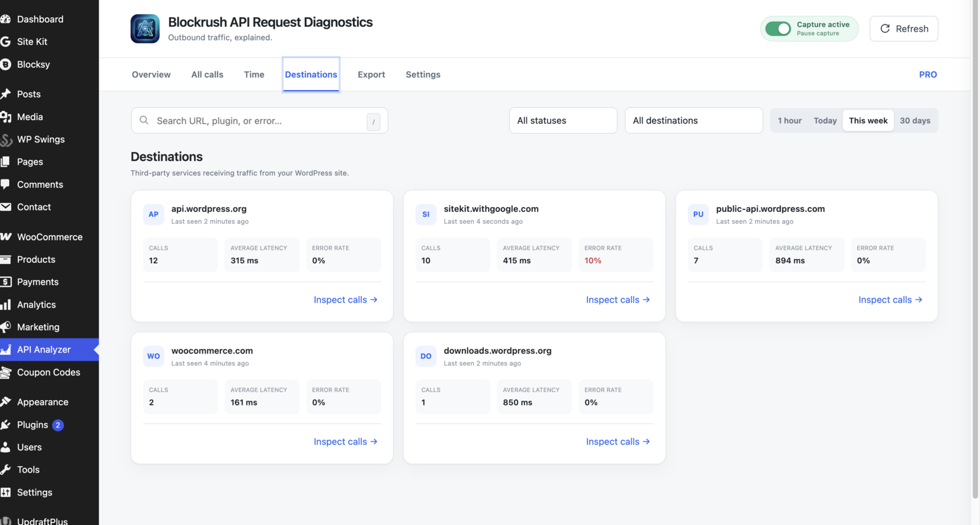Viewport: 980px width, 525px height.
Task: Inspect calls for downloads.wordpress.org
Action: click(x=617, y=442)
